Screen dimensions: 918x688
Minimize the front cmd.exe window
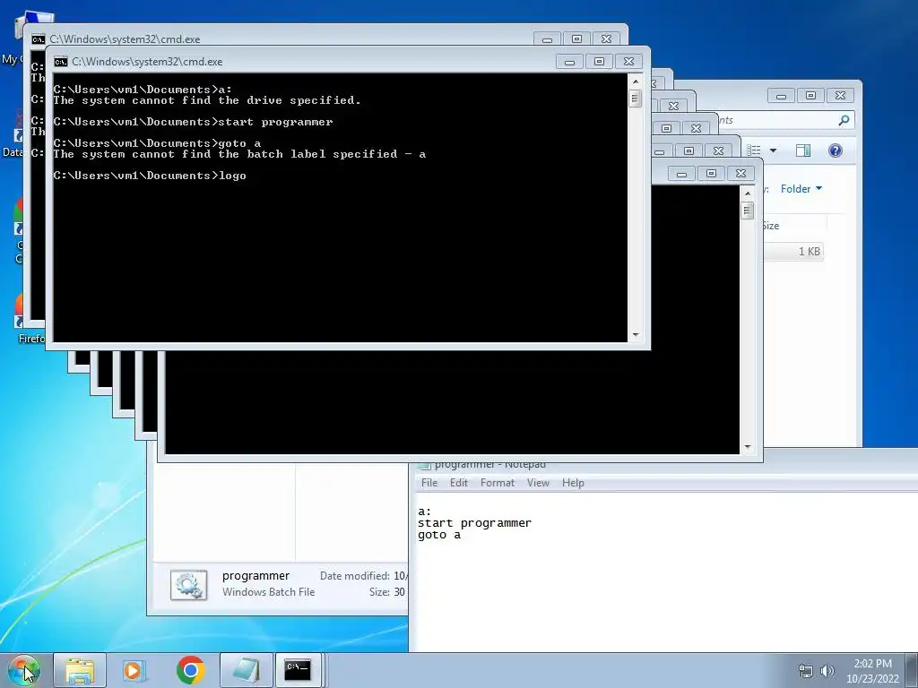569,61
